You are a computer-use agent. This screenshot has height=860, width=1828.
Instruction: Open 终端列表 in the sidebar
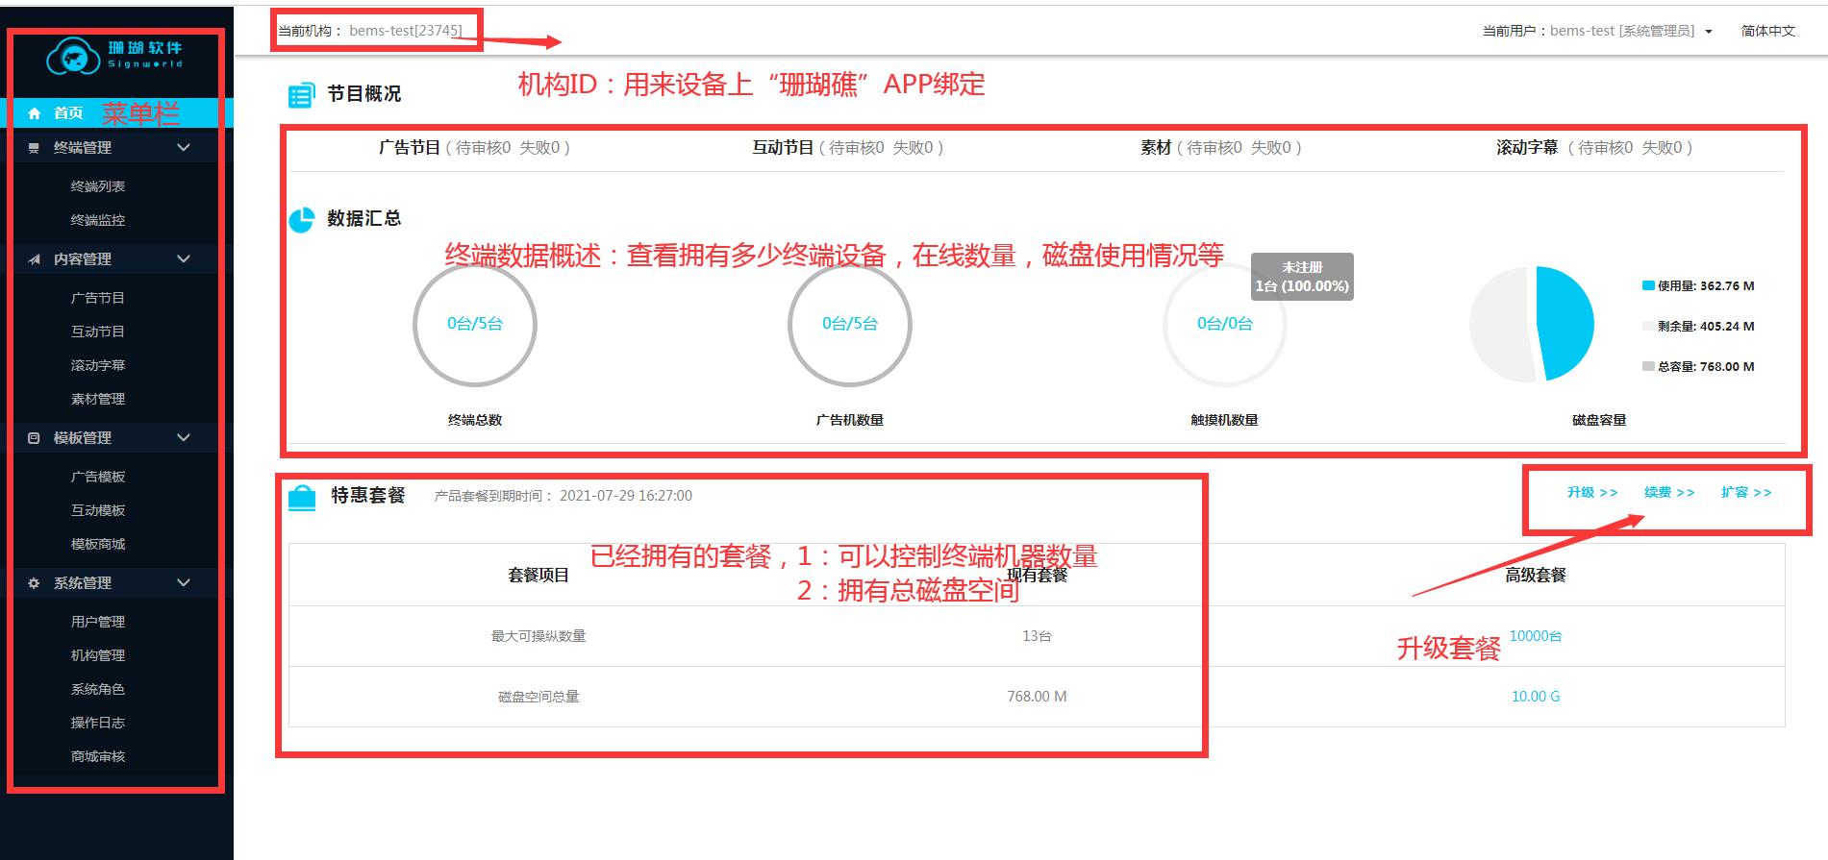coord(98,186)
